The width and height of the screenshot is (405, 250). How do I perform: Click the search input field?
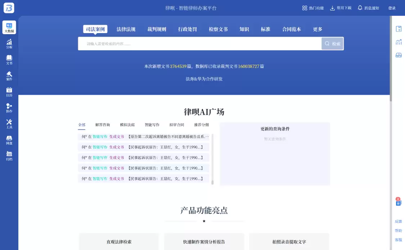198,43
